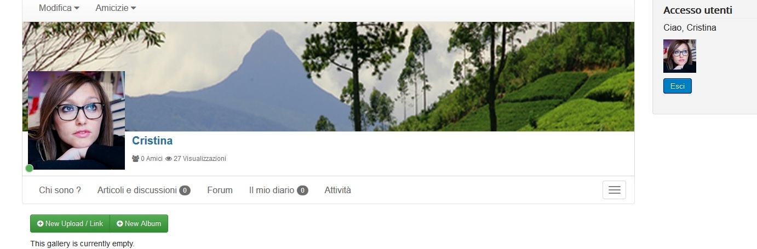Expand the Modifica dropdown menu

coord(59,8)
